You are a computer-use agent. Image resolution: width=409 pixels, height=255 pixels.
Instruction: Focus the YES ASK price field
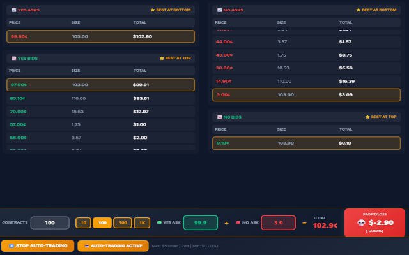200,223
